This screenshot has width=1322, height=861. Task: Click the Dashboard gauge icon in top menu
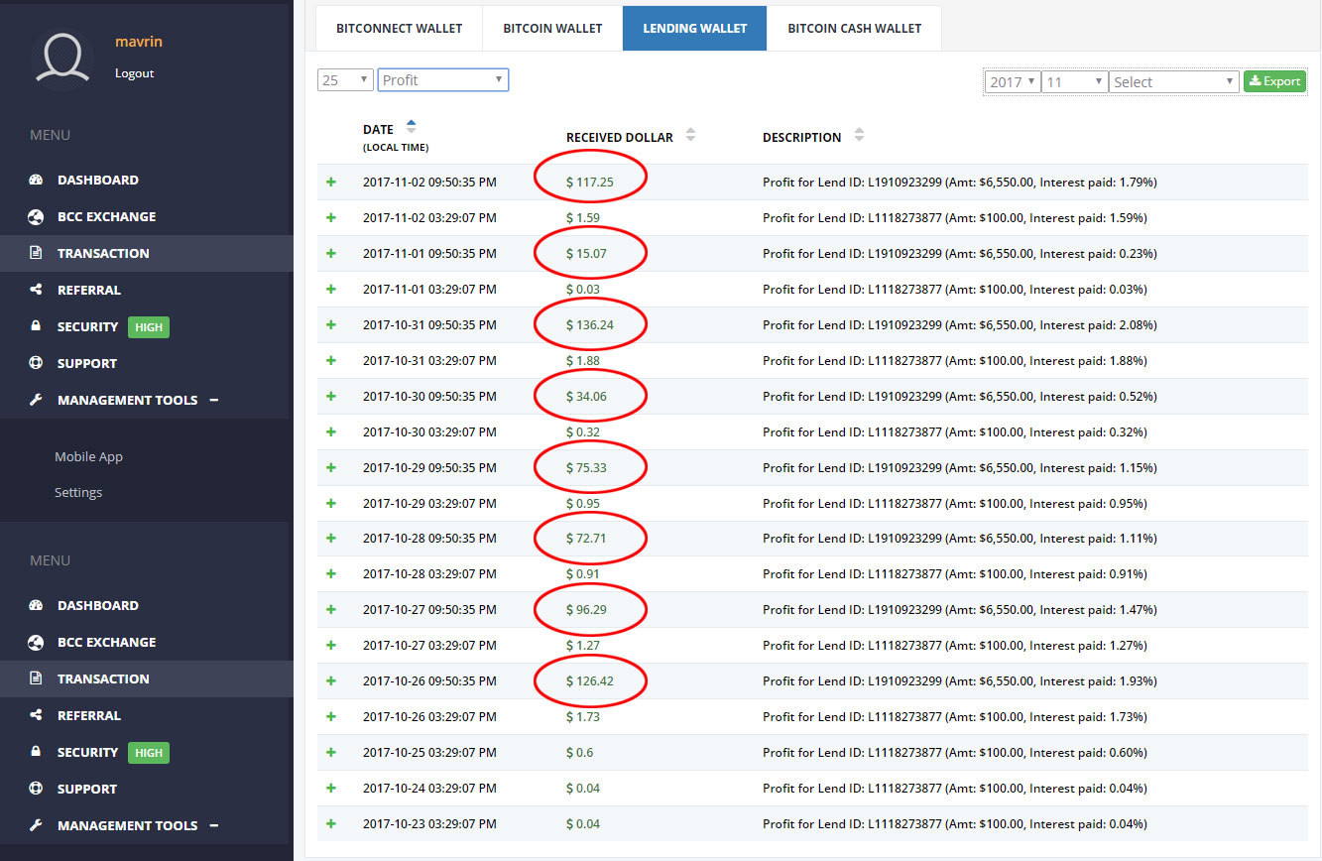tap(37, 180)
